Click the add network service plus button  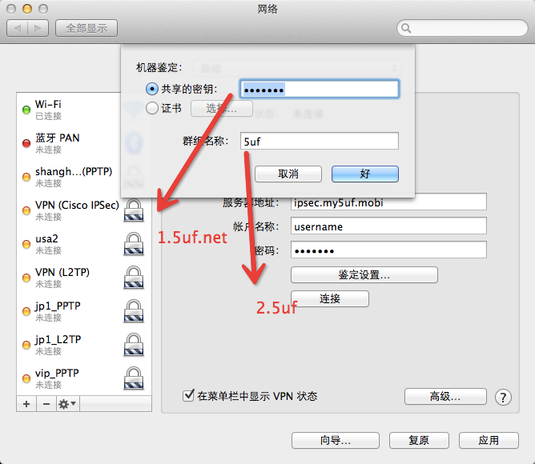(x=26, y=404)
